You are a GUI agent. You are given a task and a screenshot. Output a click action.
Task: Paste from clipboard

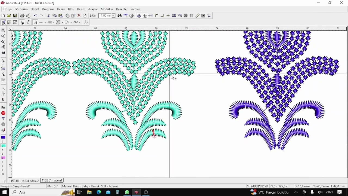(61, 16)
